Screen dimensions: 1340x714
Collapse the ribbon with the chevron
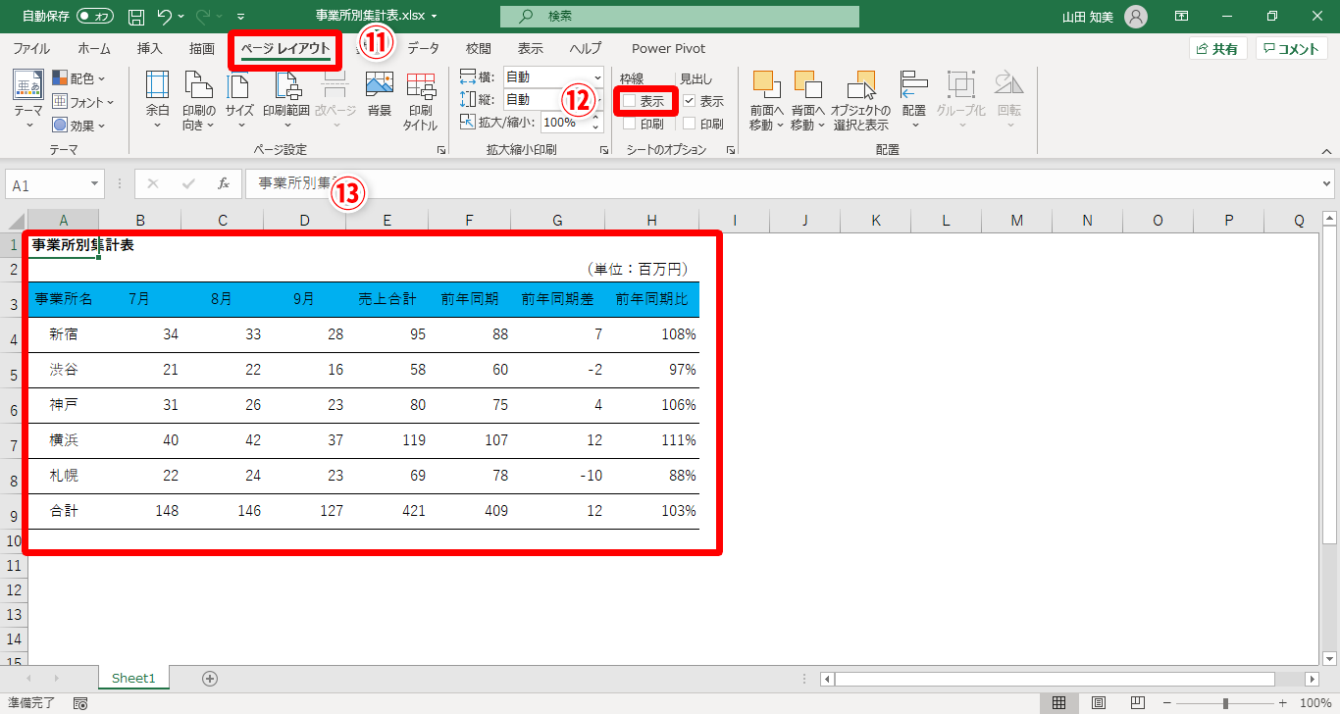pos(1326,151)
